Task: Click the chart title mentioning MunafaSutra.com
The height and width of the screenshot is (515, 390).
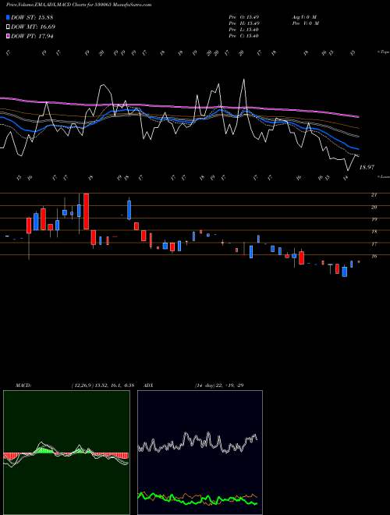Action: 79,5
